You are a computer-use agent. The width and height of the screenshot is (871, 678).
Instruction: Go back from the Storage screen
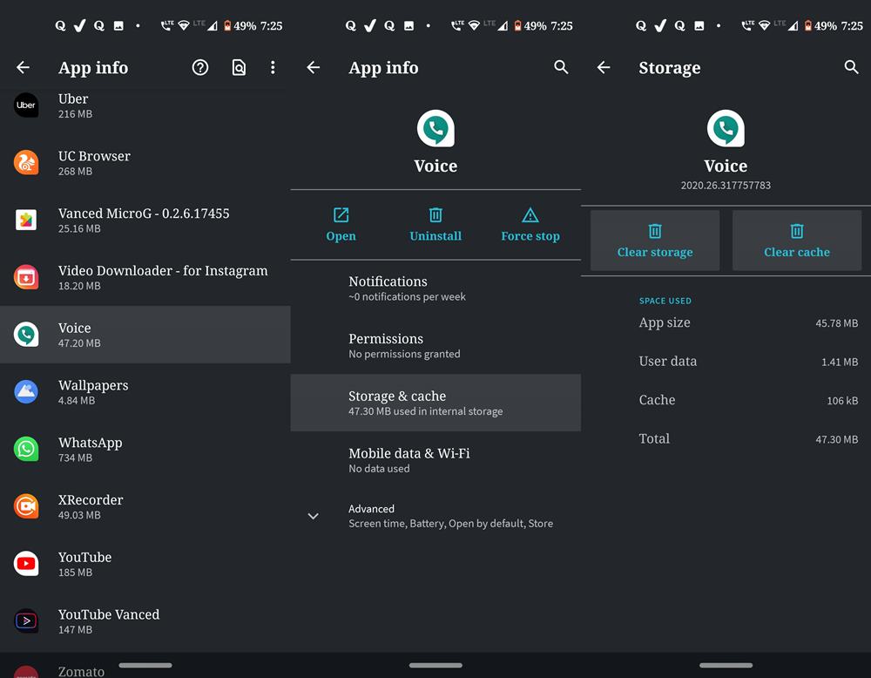click(604, 68)
